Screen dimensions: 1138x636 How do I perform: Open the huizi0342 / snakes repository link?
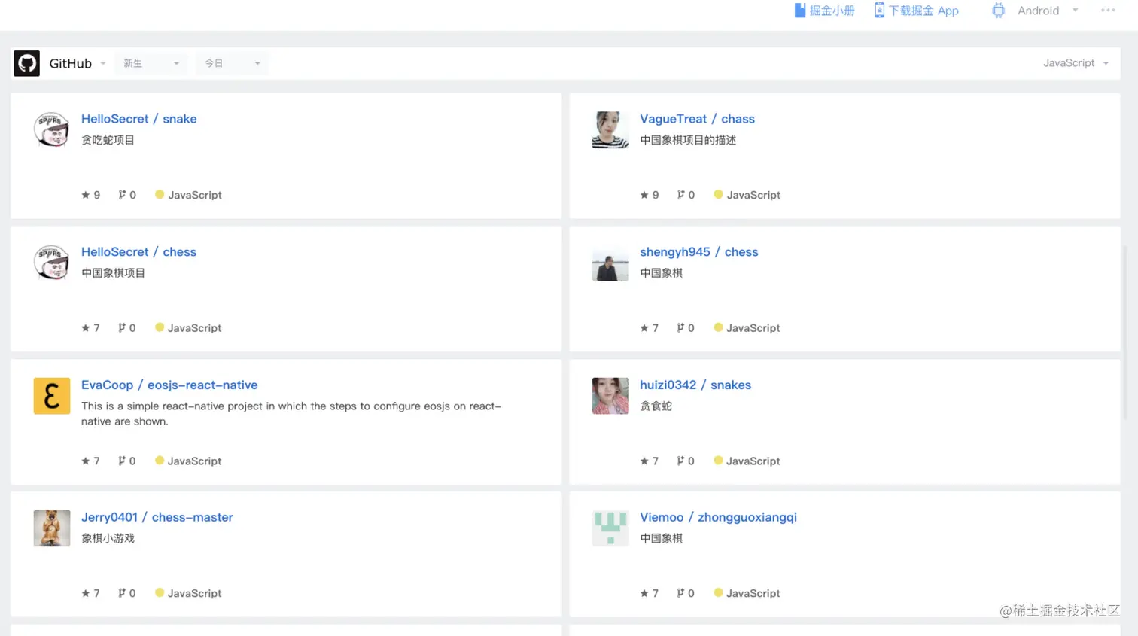tap(695, 385)
